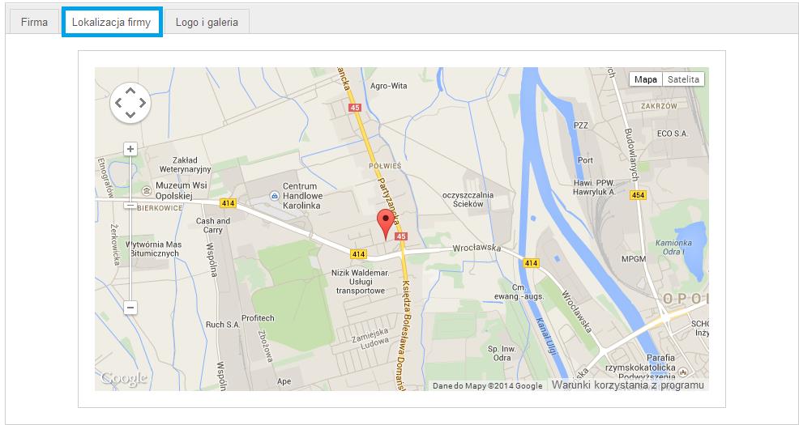
Task: Pan the map right with the arrow
Action: pyautogui.click(x=142, y=103)
